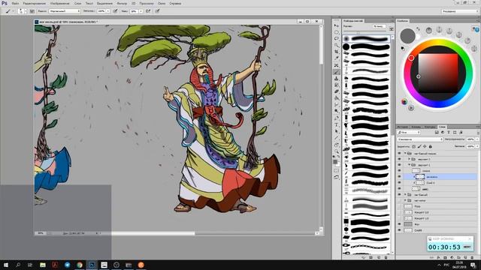Open the layer Opacity slider arrow
The image size is (481, 270).
pyautogui.click(x=477, y=139)
